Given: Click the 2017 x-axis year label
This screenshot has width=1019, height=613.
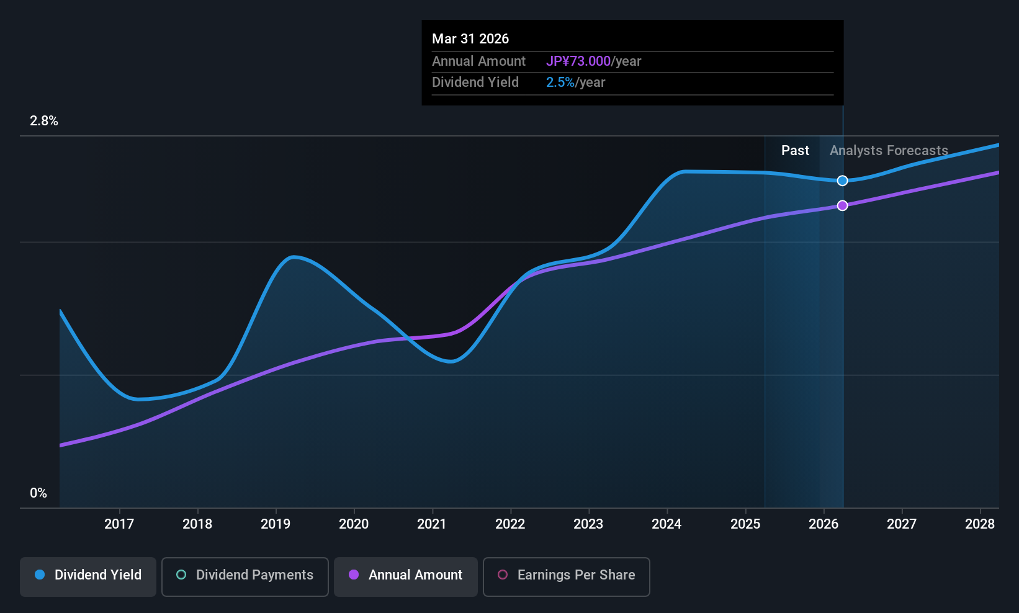Looking at the screenshot, I should pos(119,524).
